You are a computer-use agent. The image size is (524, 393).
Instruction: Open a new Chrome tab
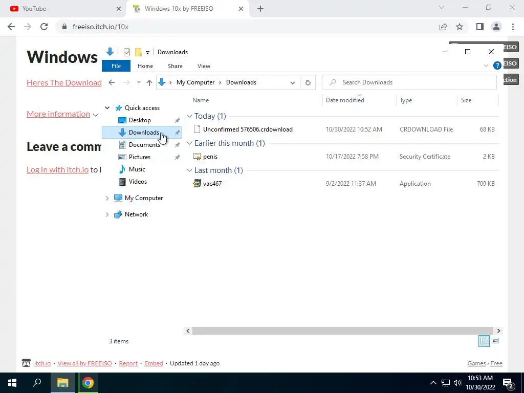260,9
